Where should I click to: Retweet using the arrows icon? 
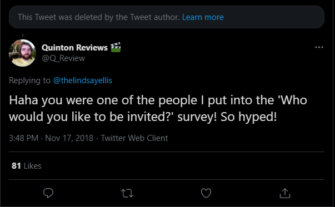coord(127,193)
